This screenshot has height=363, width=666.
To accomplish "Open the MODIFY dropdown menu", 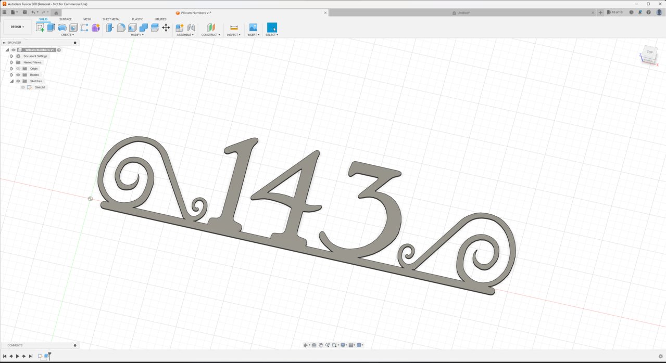I will click(x=138, y=35).
